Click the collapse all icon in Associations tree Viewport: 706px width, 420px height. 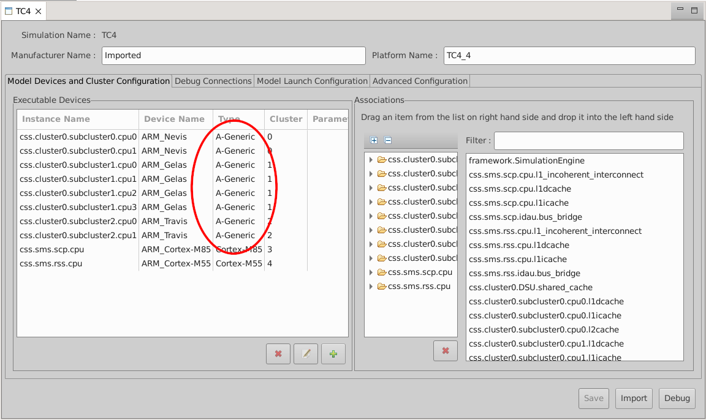point(388,141)
